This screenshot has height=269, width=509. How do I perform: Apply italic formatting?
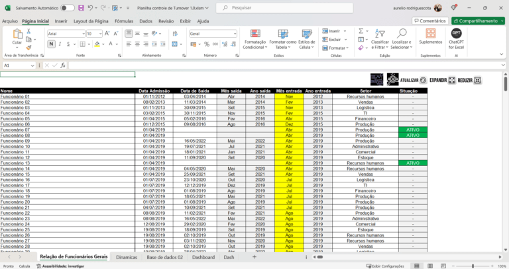click(x=60, y=44)
